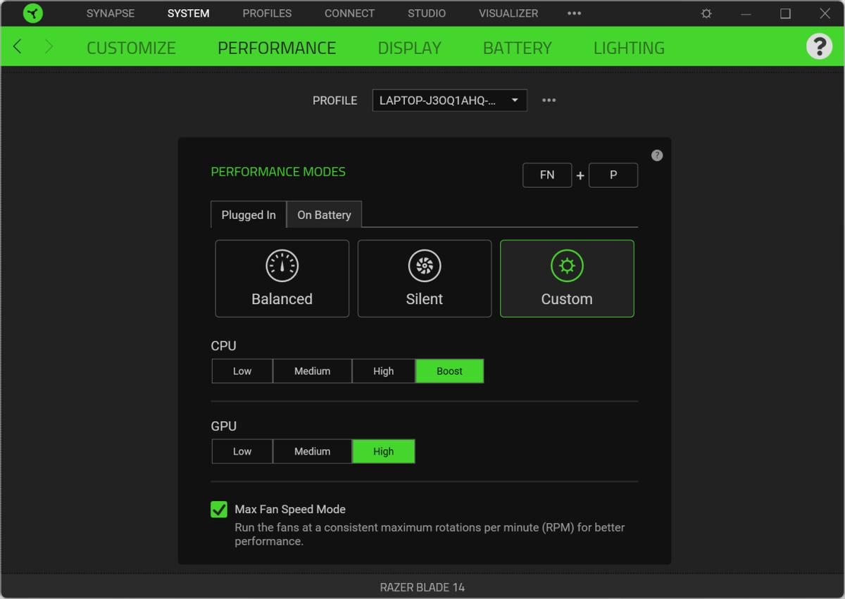Select the Silent mode fan icon
845x599 pixels.
(424, 266)
